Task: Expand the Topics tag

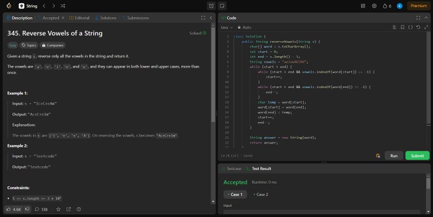Action: coord(29,45)
